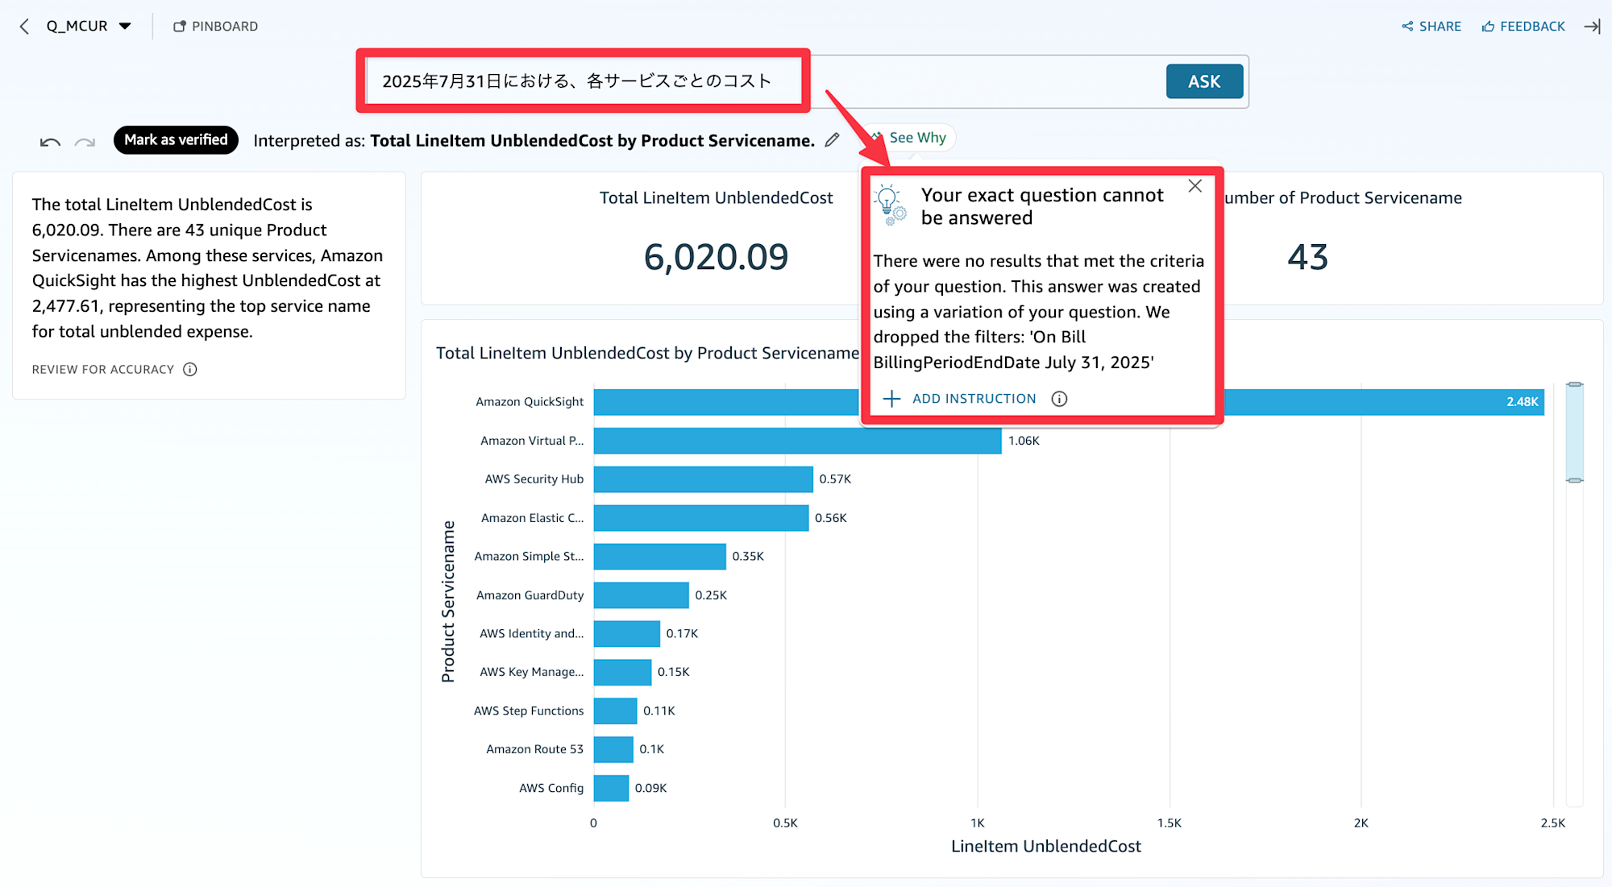Click Mark as verified
The height and width of the screenshot is (887, 1612).
176,140
